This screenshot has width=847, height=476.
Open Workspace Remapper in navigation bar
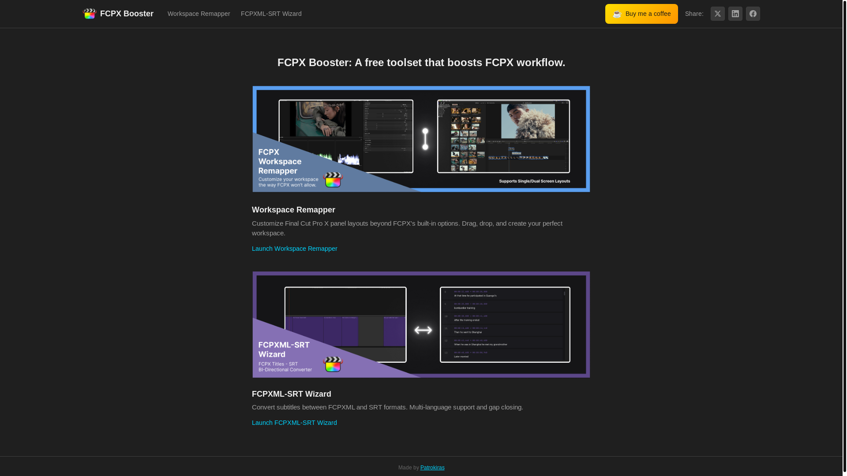click(199, 14)
